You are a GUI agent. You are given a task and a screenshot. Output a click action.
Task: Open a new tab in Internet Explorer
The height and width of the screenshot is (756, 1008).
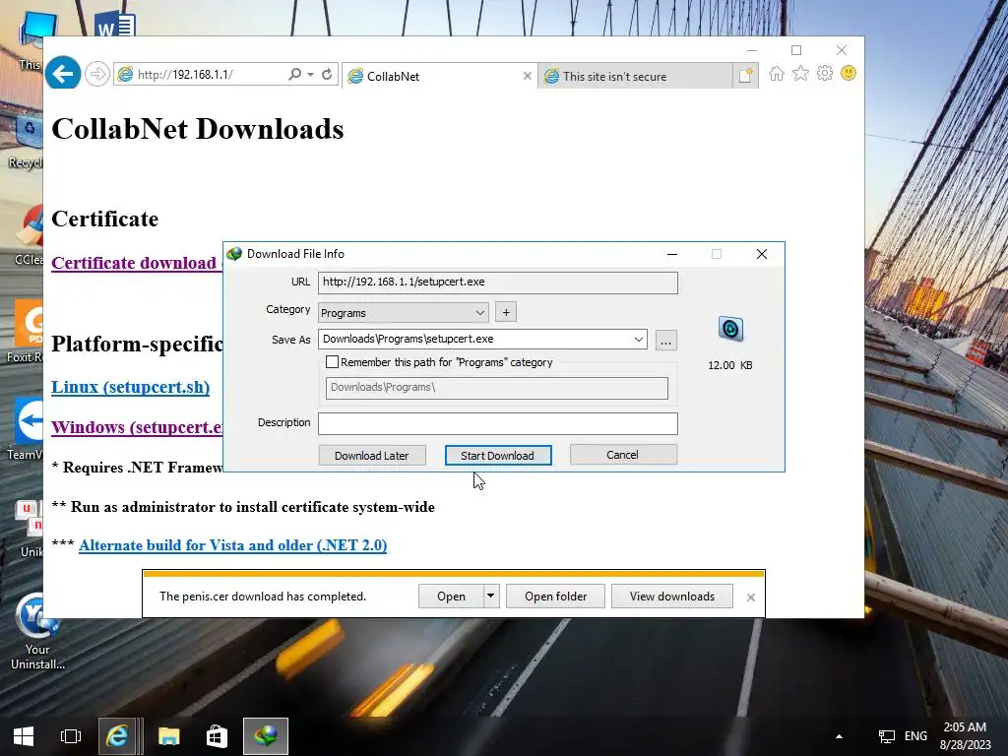pyautogui.click(x=746, y=76)
